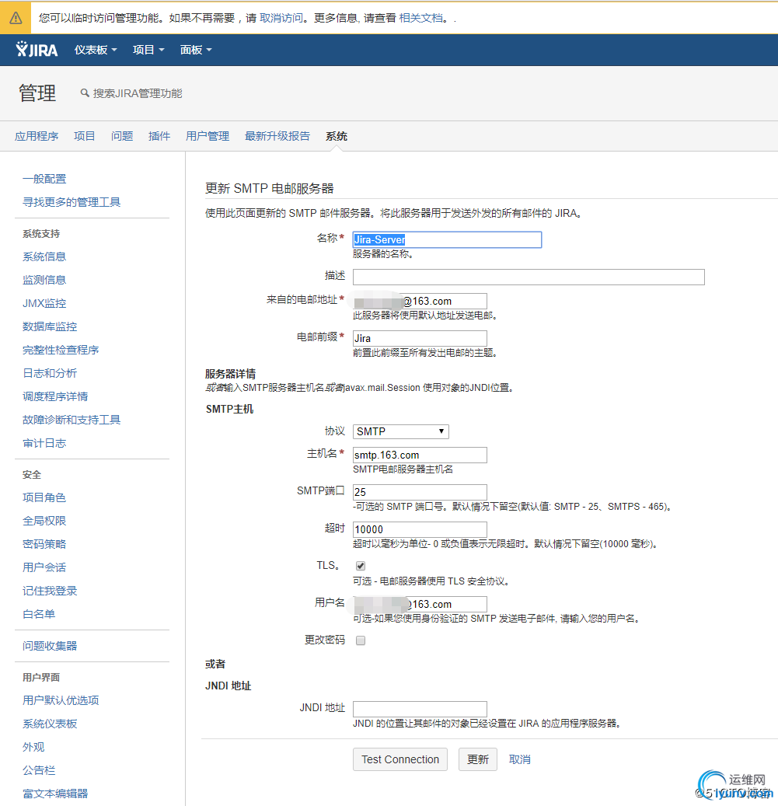Click the JNDI 地址 input field

[420, 709]
